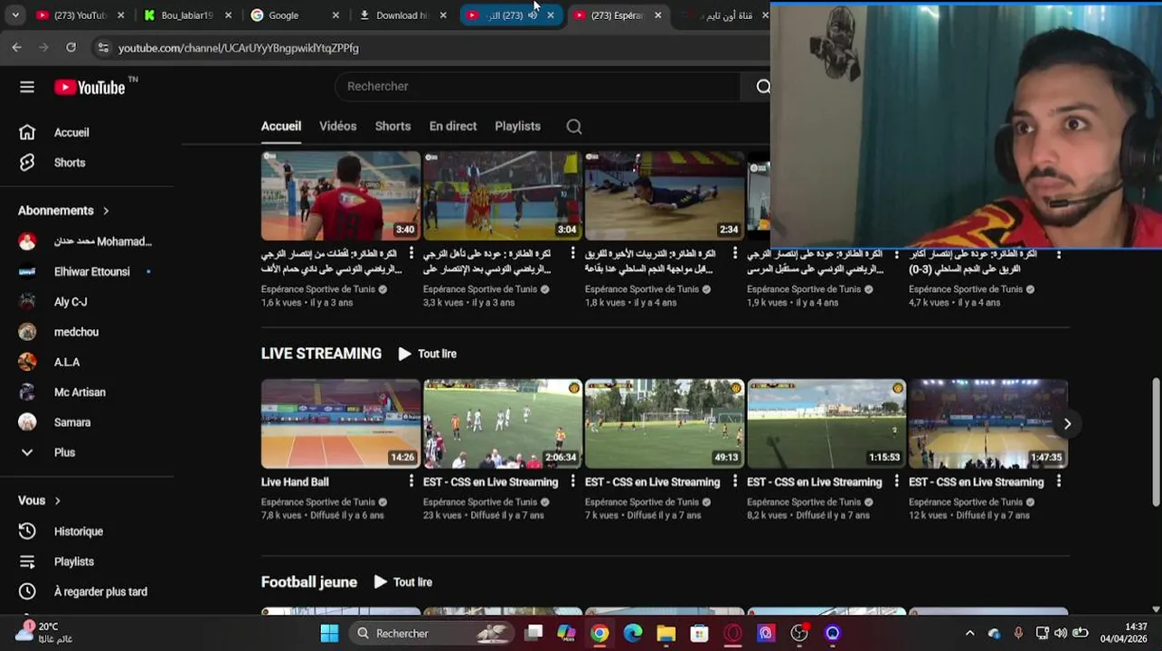
Task: Search within channel using magnifier after Playlists
Action: 574,127
